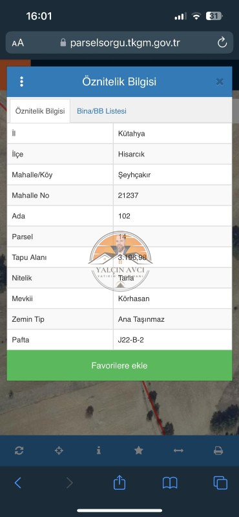The width and height of the screenshot is (239, 517).
Task: Tap the refresh arrows icon in bottom toolbar
Action: click(x=19, y=450)
